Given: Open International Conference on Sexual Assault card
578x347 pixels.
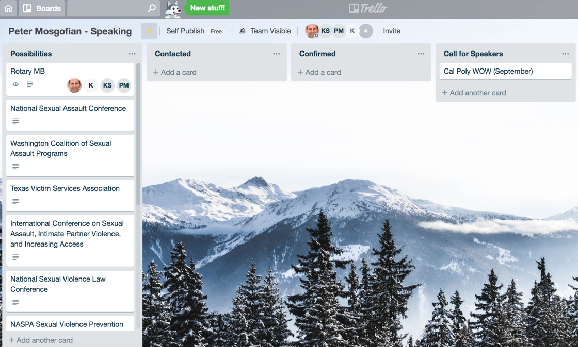Looking at the screenshot, I should click(x=70, y=241).
